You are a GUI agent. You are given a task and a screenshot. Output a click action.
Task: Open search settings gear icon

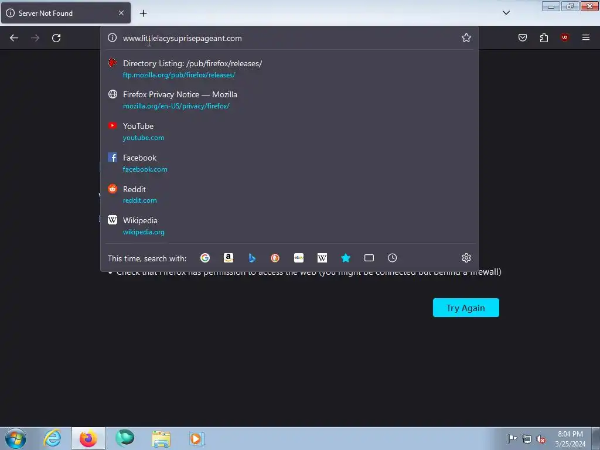(466, 258)
